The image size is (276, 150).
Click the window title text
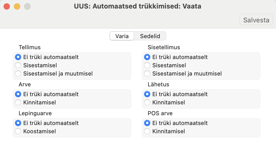click(x=137, y=6)
